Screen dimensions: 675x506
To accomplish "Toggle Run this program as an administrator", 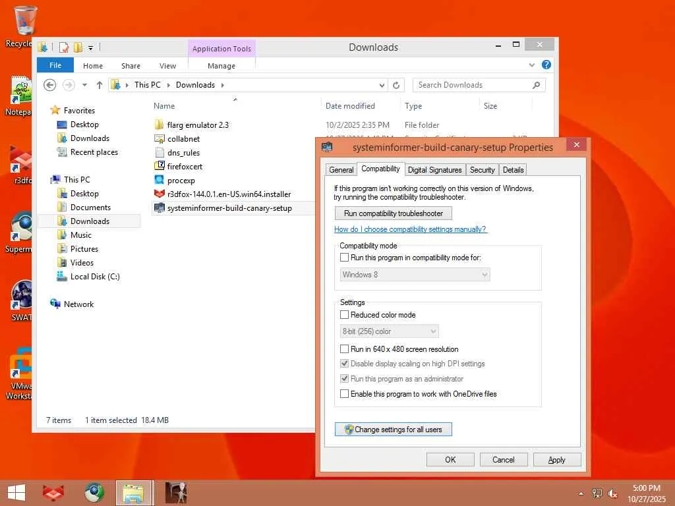I will tap(344, 379).
